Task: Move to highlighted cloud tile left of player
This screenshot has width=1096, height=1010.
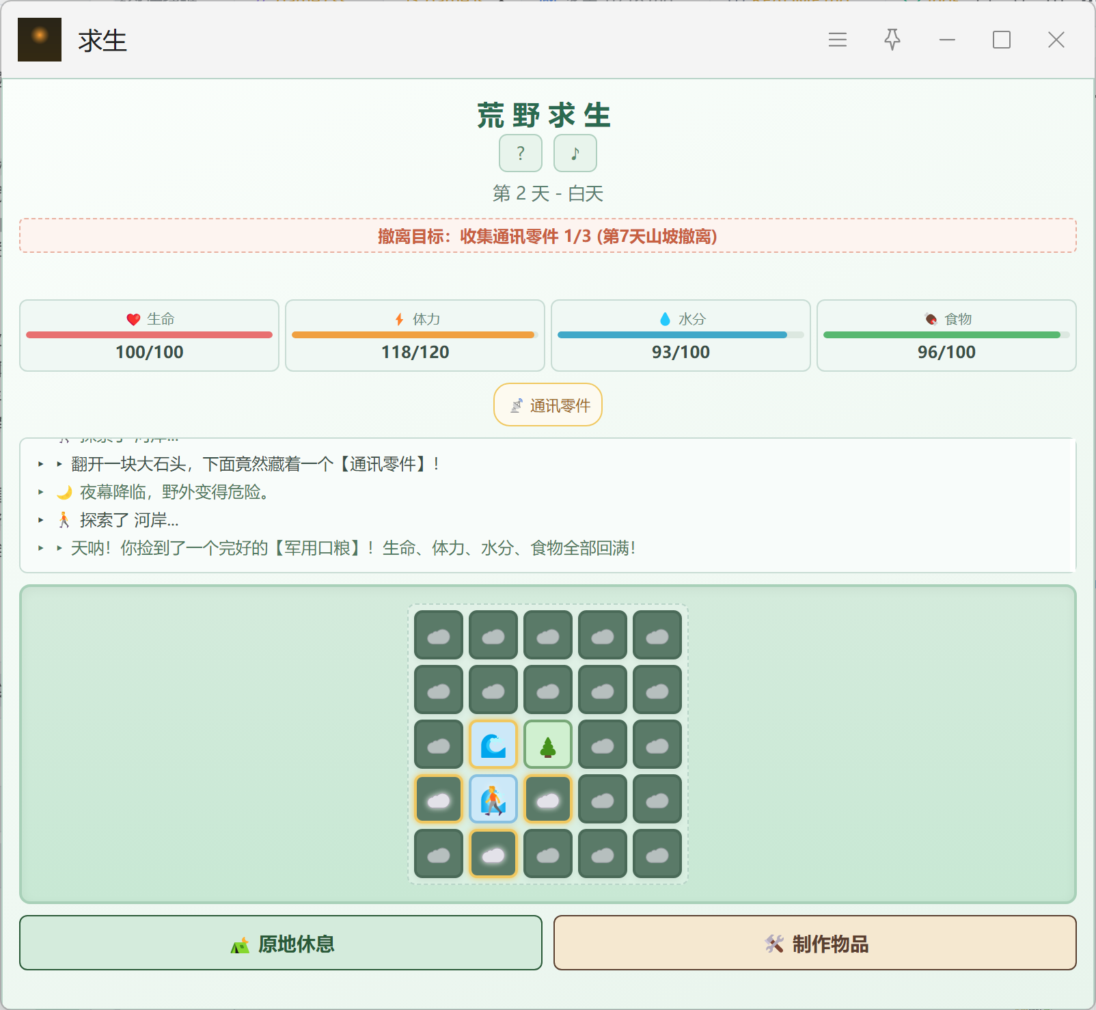Action: point(439,799)
